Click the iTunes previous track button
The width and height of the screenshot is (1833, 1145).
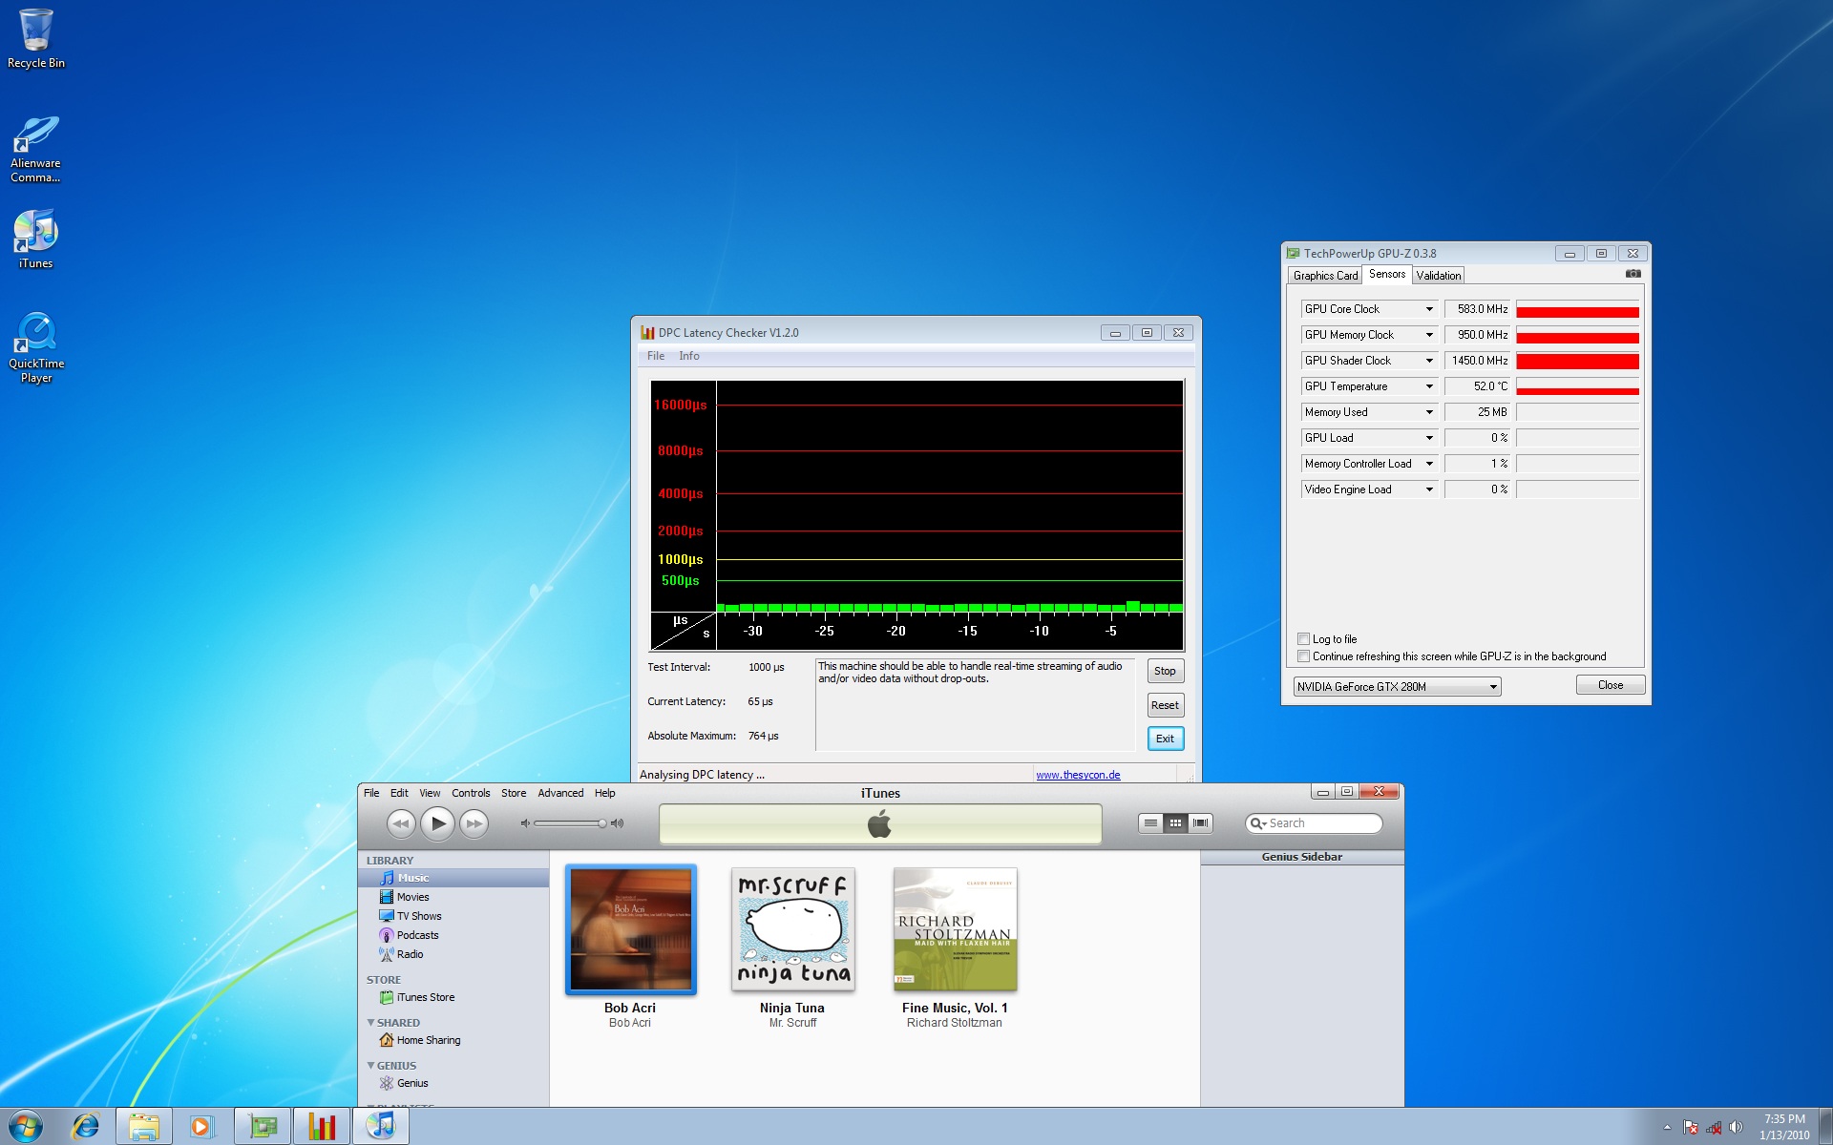pyautogui.click(x=401, y=823)
